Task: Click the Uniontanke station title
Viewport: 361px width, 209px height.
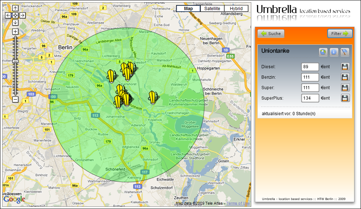Action: 275,51
